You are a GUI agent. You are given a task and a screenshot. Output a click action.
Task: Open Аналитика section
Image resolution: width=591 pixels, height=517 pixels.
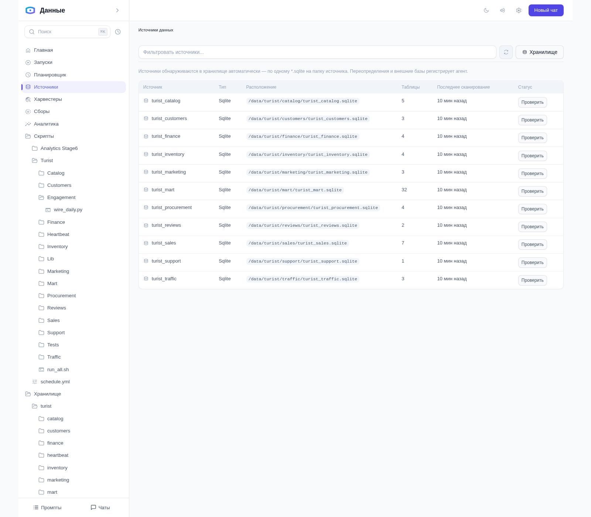tap(74, 124)
